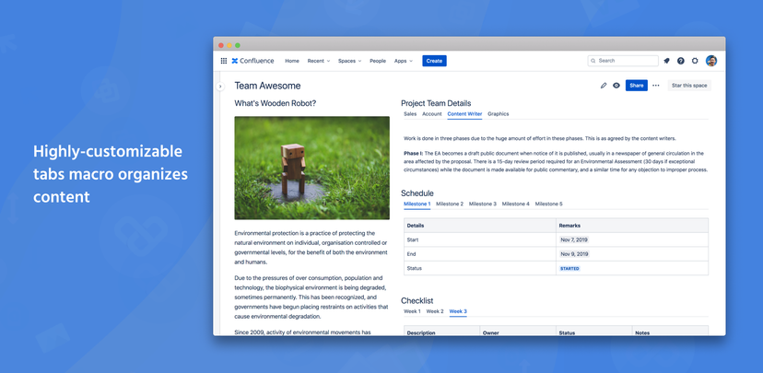Click the End row cell
Image resolution: width=763 pixels, height=373 pixels.
coord(480,254)
